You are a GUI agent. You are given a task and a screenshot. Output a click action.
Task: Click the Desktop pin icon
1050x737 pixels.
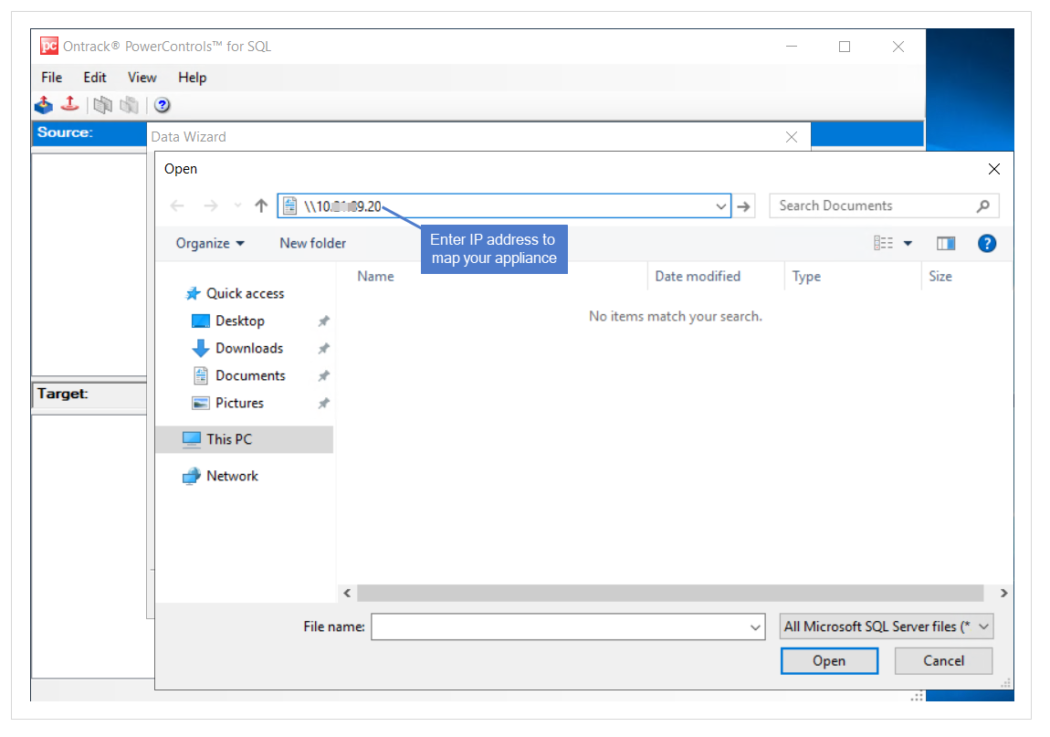pos(323,321)
